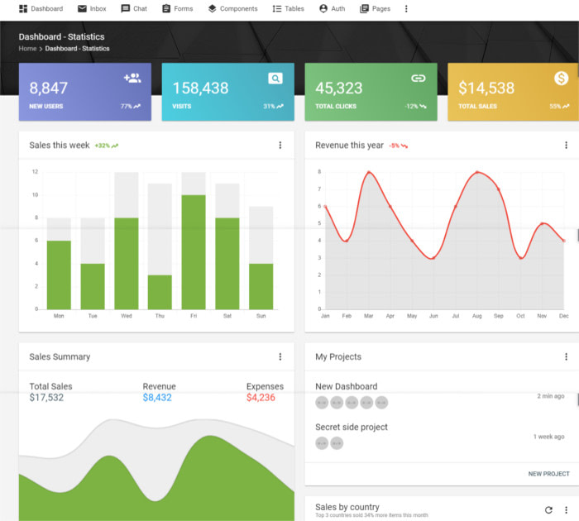Viewport: 579px width, 521px height.
Task: Click the search icon on Visits card
Action: click(275, 79)
